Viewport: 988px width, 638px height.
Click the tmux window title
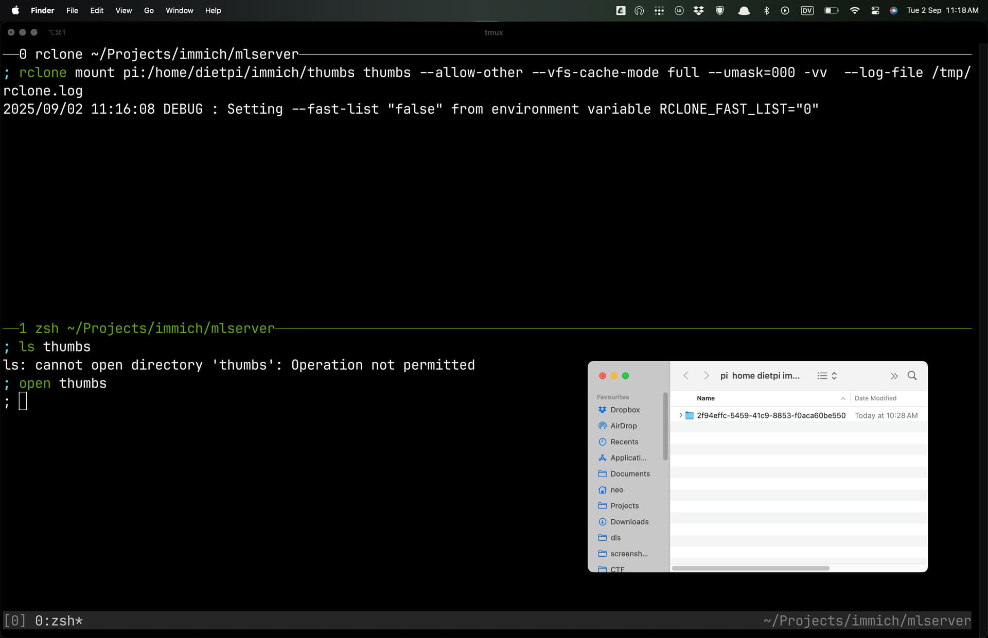coord(493,32)
